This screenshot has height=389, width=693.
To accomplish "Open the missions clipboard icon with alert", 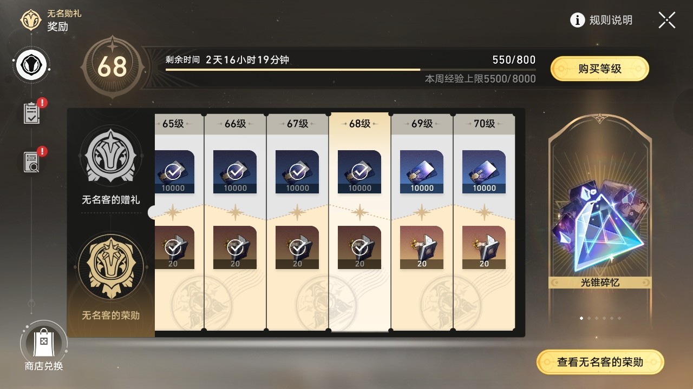I will [32, 112].
